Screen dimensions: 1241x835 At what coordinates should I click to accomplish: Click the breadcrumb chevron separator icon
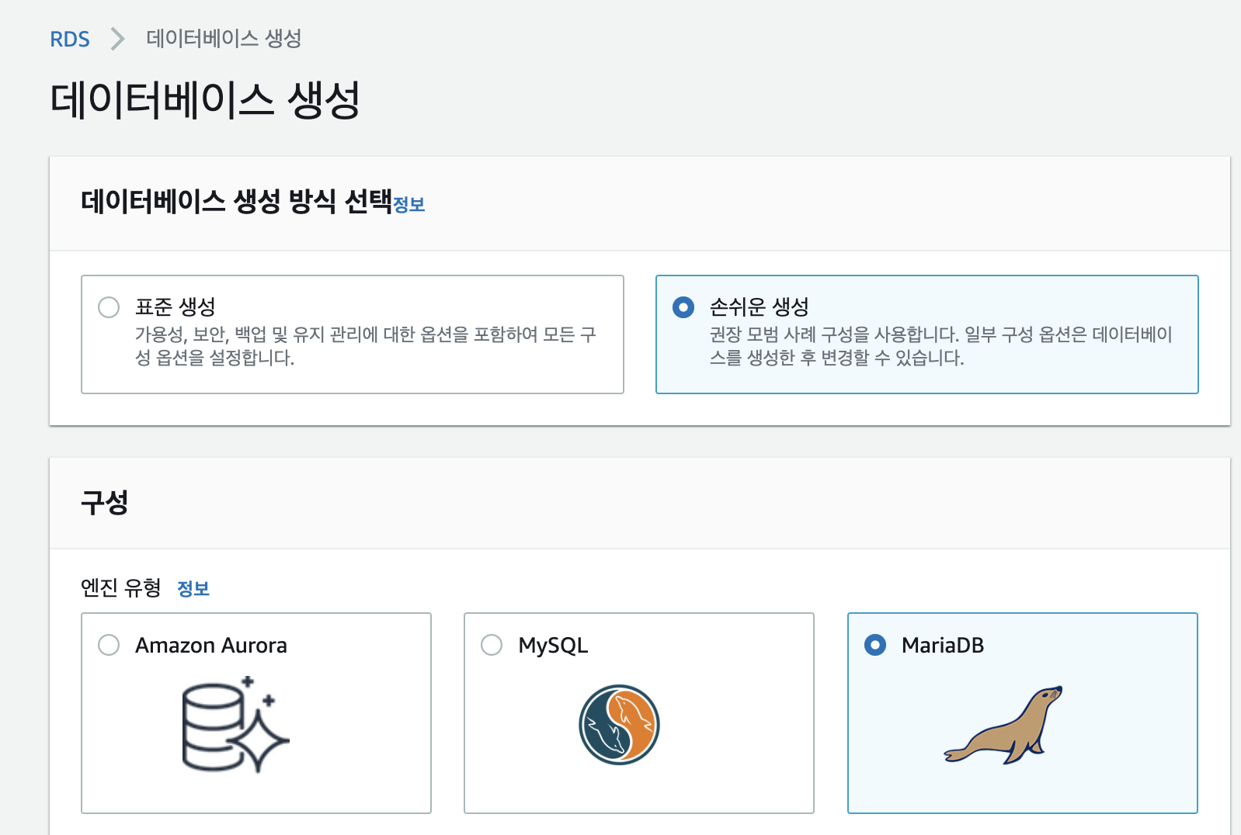(117, 39)
